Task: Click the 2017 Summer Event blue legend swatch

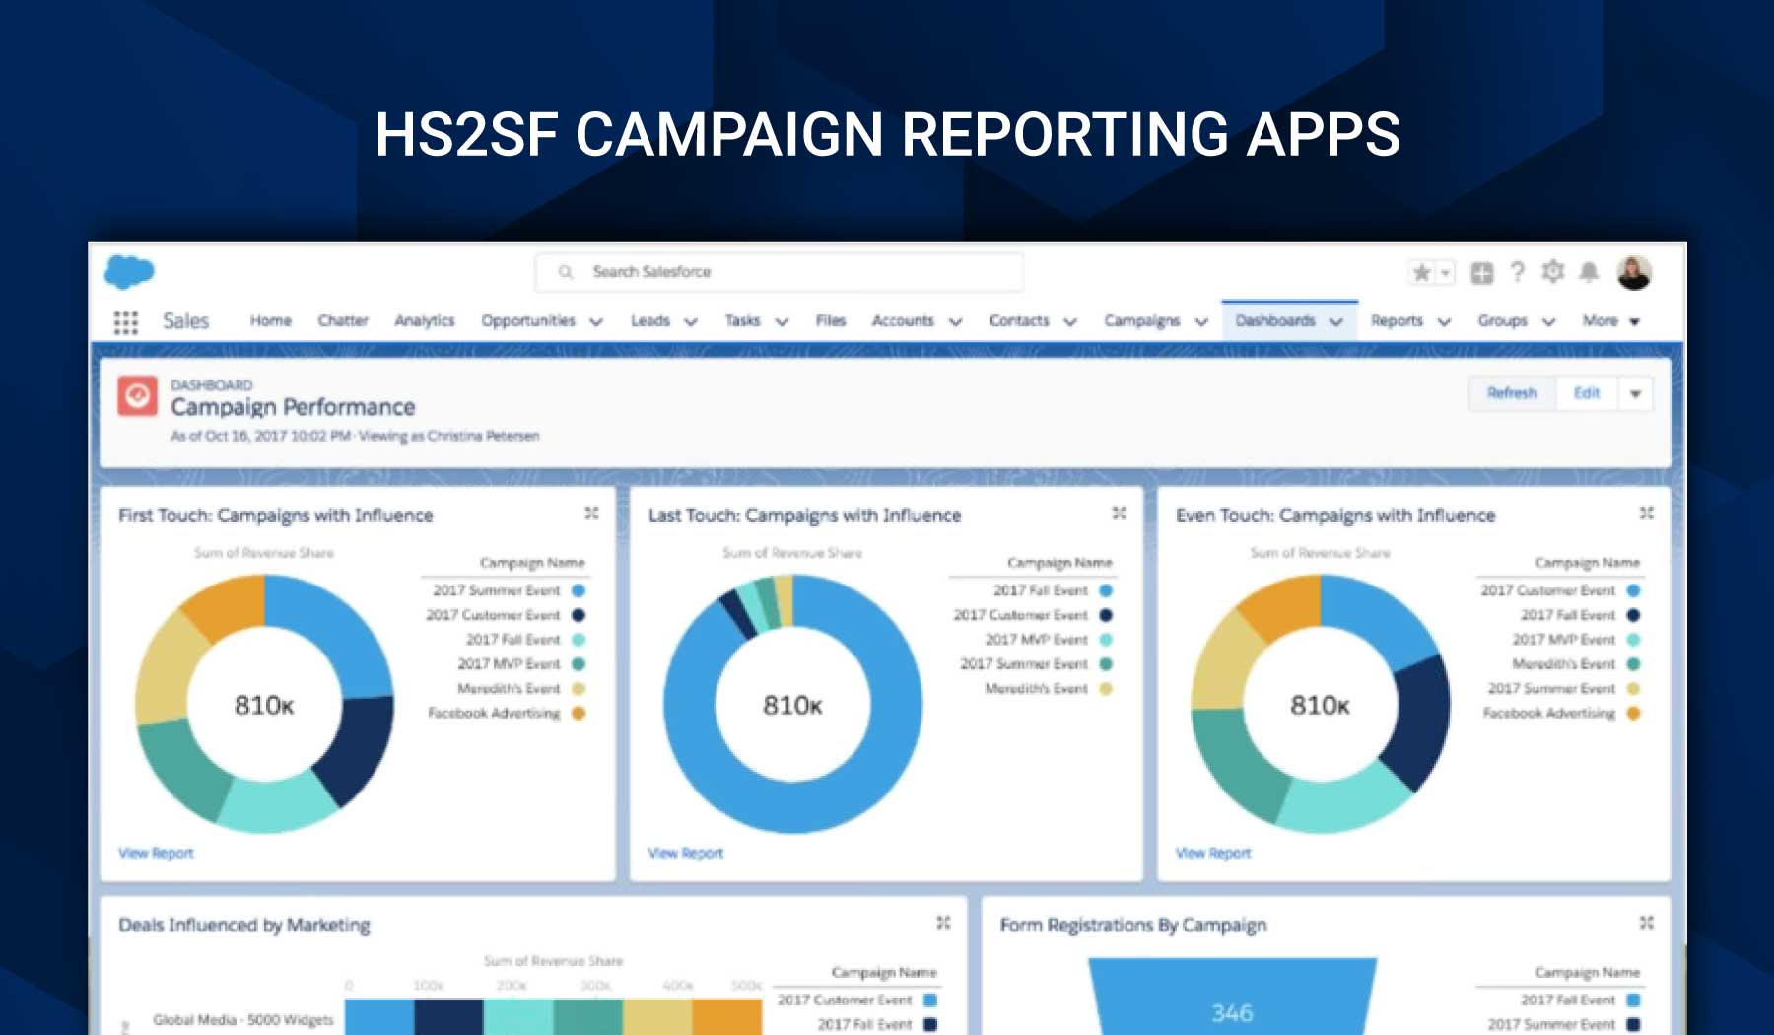Action: [x=579, y=590]
